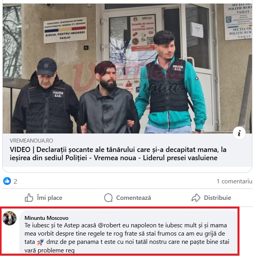Click the Comentează button

[x=128, y=198]
